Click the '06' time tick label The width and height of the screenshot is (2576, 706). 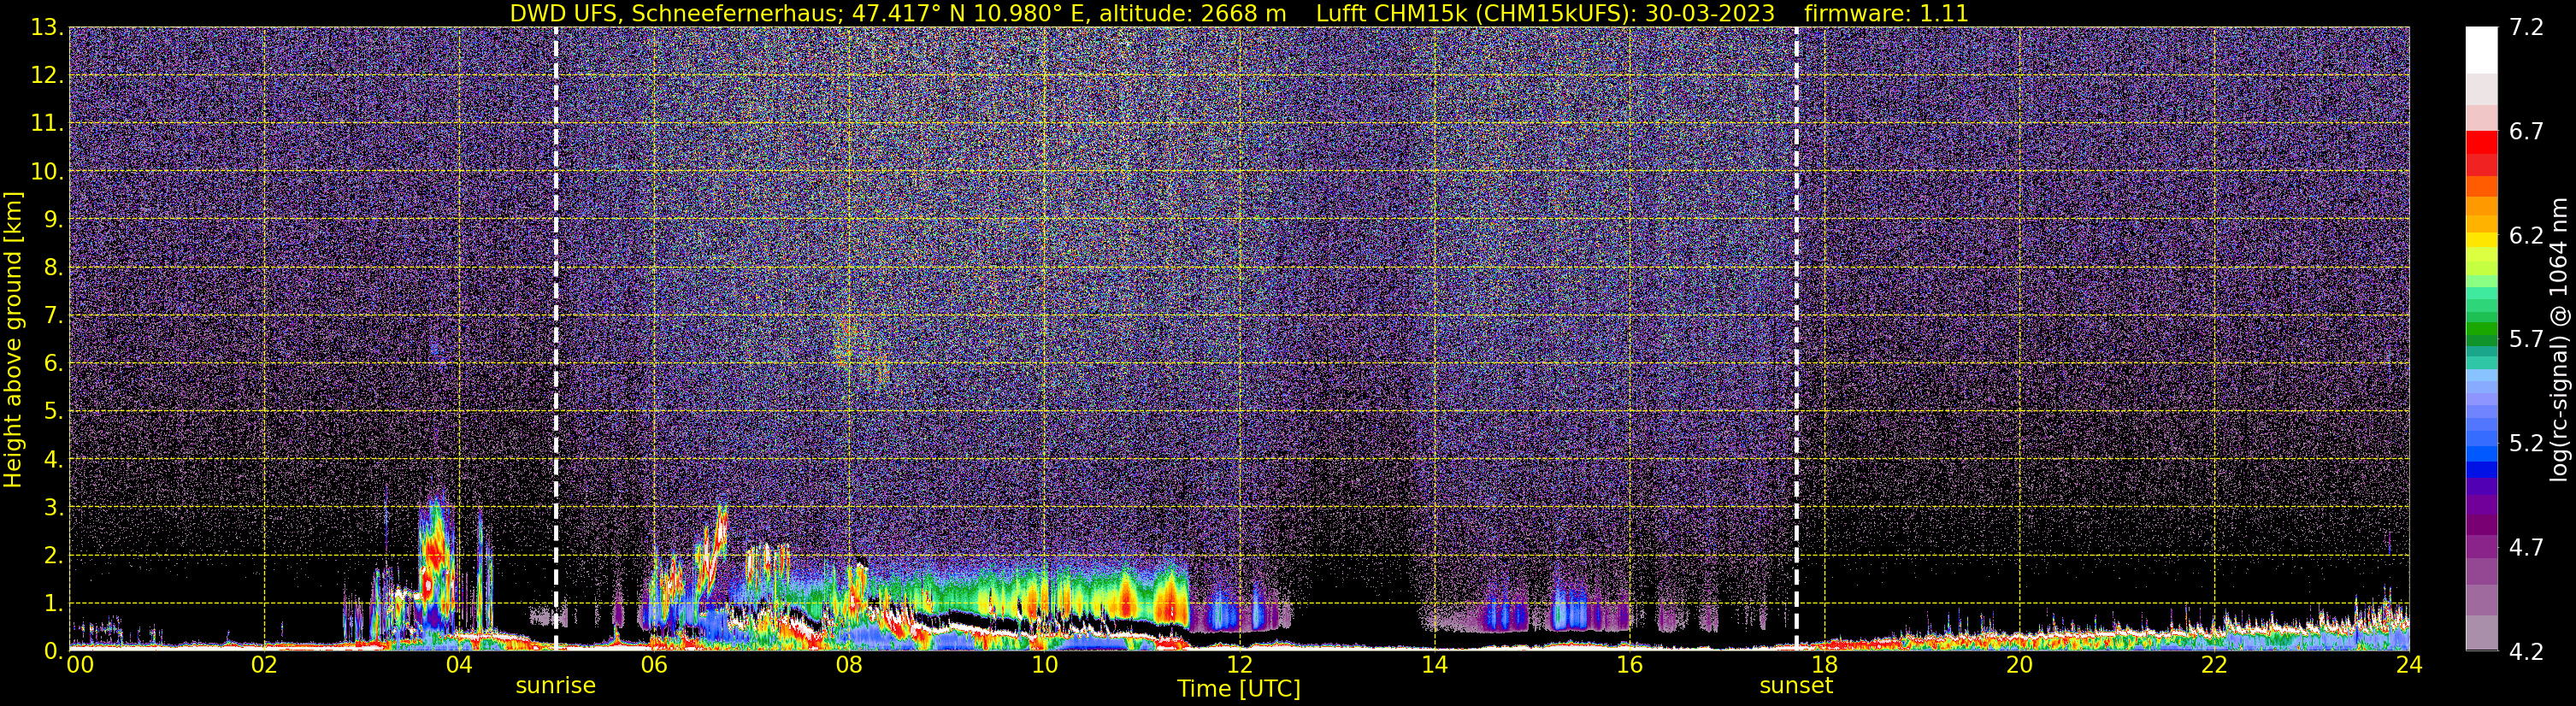tap(654, 666)
